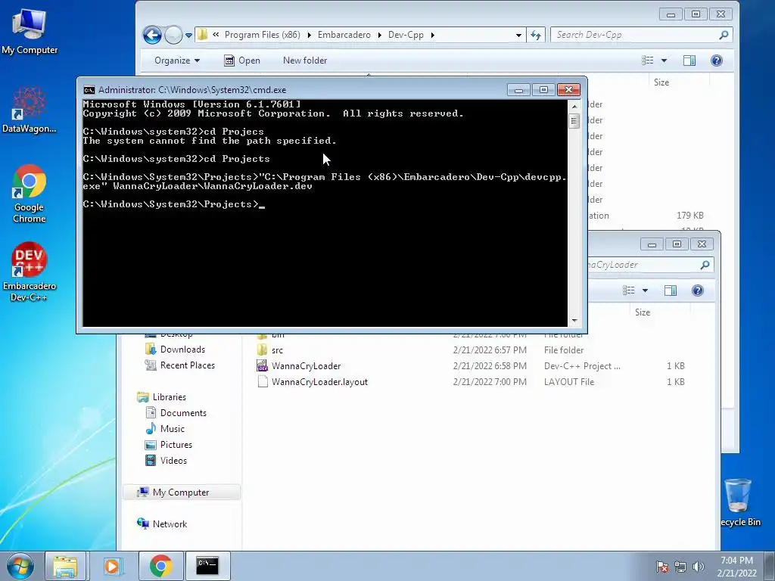Click cmd window vertical scrollbar thumb
The image size is (775, 581).
pyautogui.click(x=574, y=121)
